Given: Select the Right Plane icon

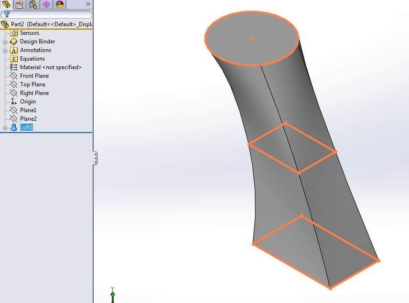Looking at the screenshot, I should click(x=13, y=93).
